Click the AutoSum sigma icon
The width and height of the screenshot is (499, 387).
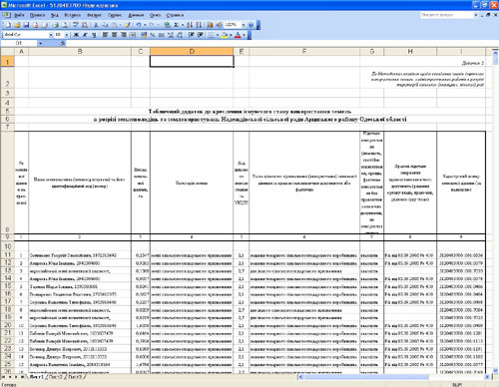point(177,25)
